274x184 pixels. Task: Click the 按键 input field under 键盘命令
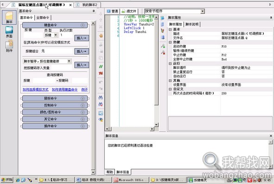[x=33, y=35]
